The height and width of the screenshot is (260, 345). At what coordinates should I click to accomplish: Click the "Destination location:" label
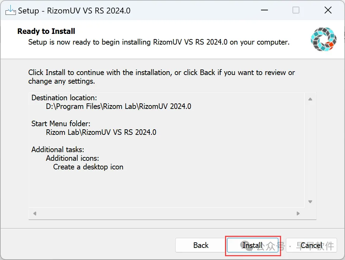click(64, 98)
